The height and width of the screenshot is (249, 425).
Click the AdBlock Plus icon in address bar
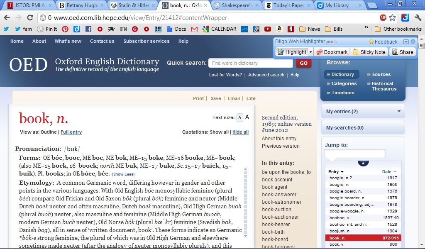click(x=383, y=18)
